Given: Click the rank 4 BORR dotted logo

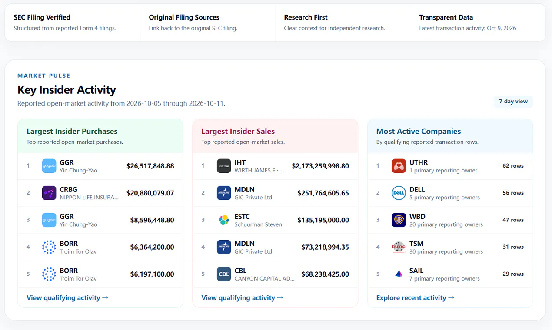Looking at the screenshot, I should [49, 247].
